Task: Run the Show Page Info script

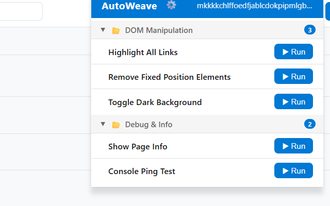Action: click(x=293, y=146)
